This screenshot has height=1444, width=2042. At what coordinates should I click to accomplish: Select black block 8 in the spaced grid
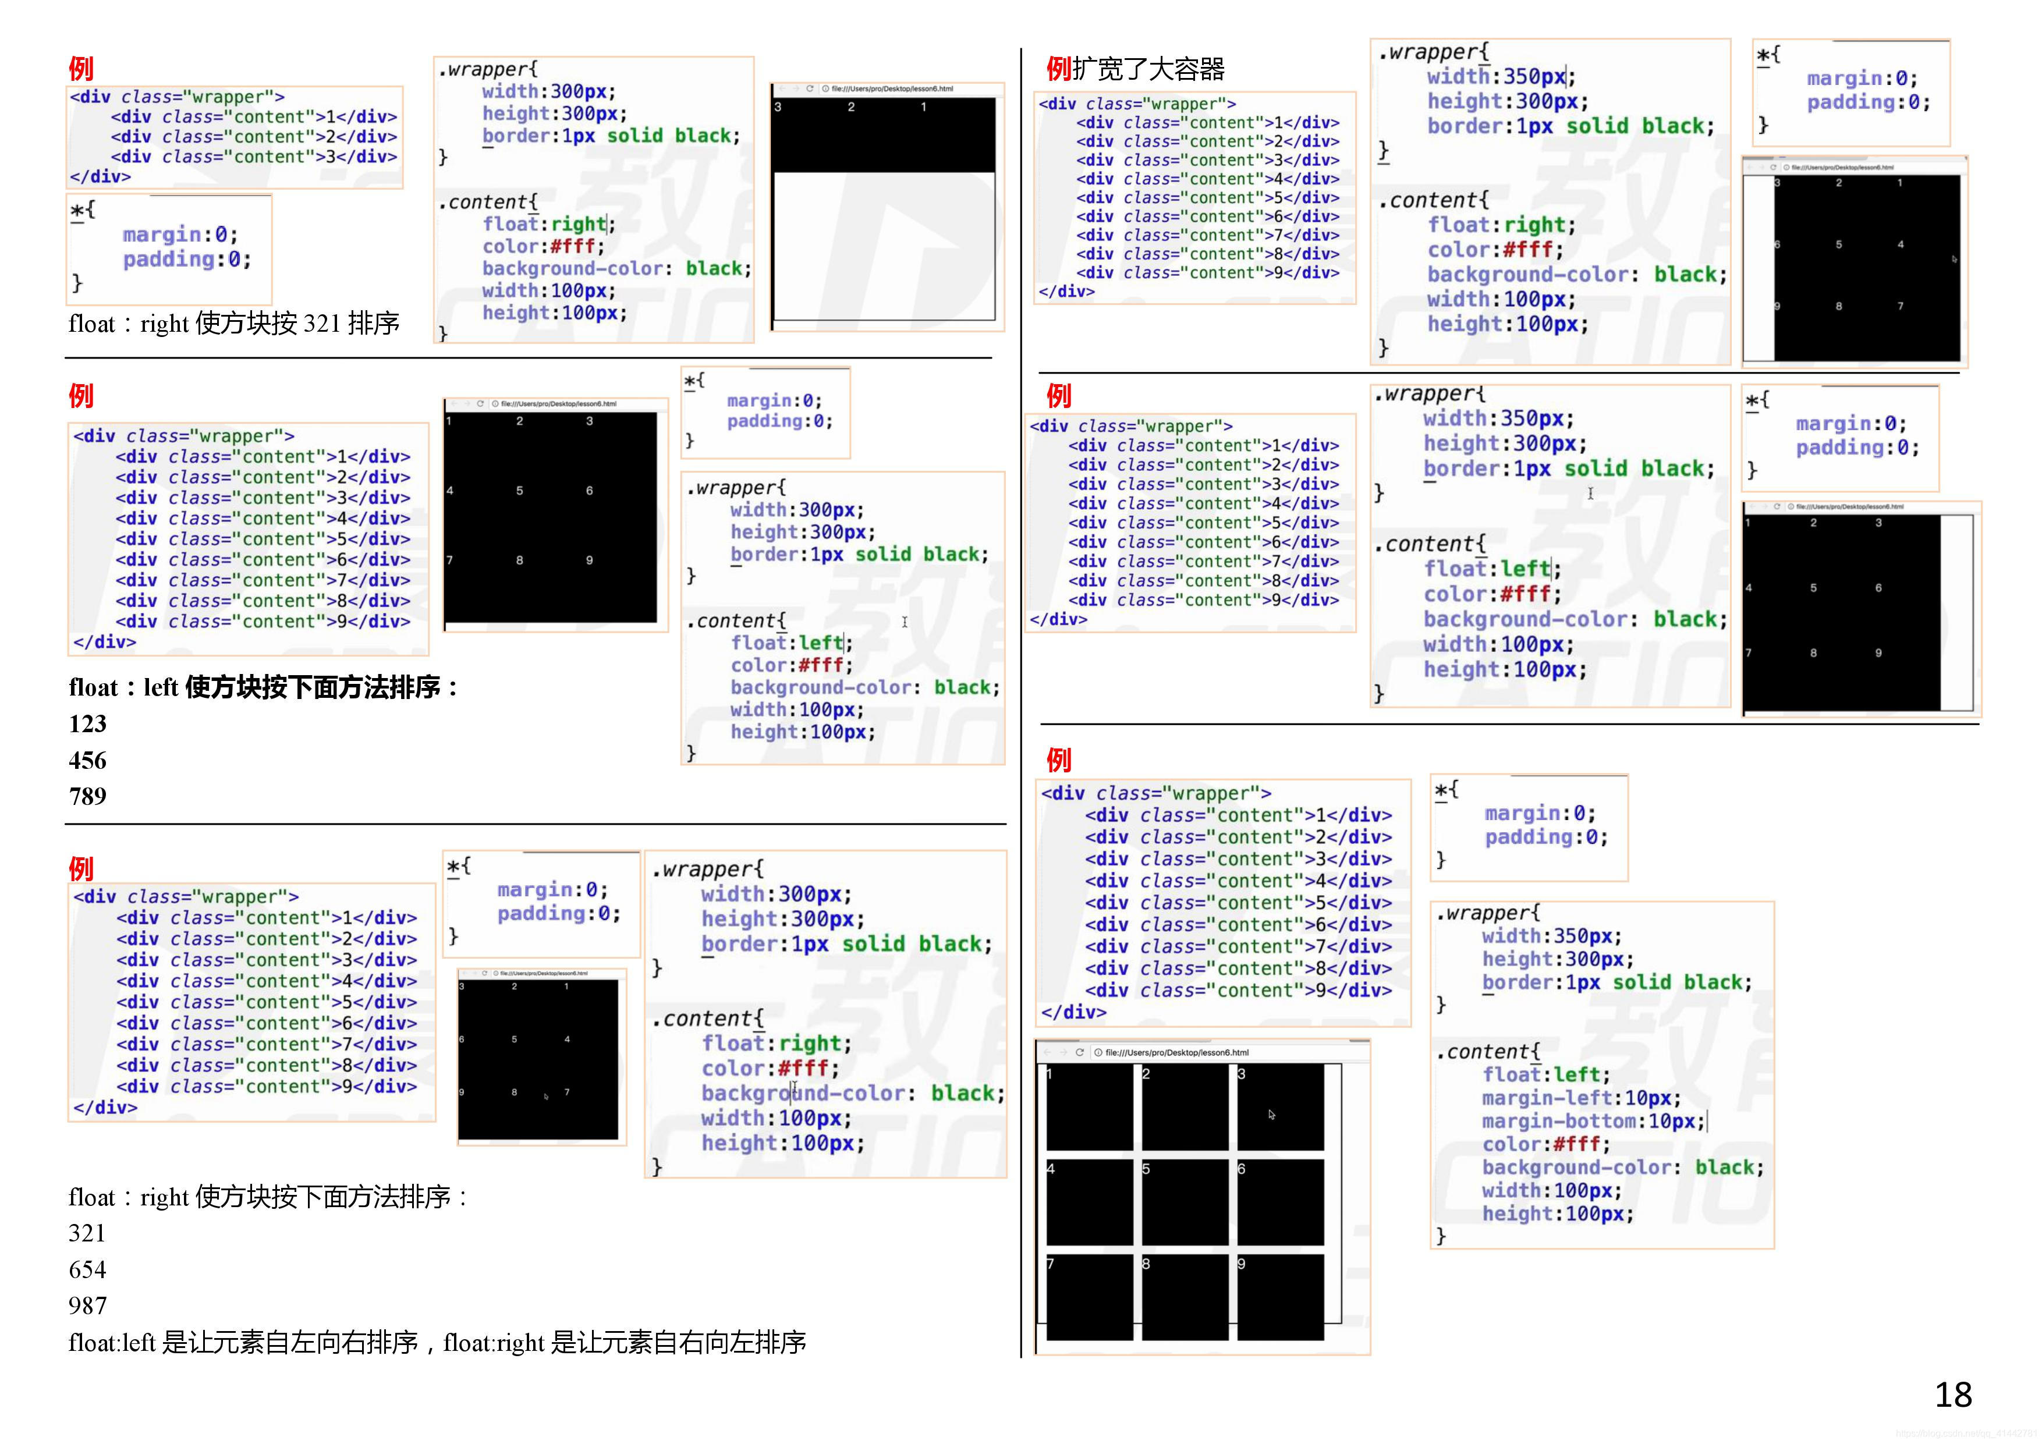click(x=1185, y=1297)
